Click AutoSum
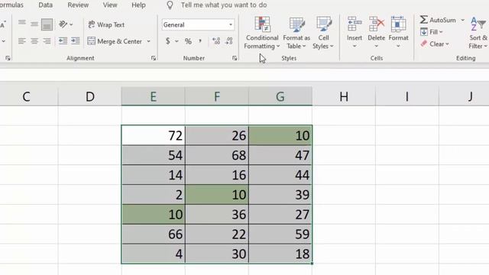The image size is (489, 275). [x=438, y=20]
